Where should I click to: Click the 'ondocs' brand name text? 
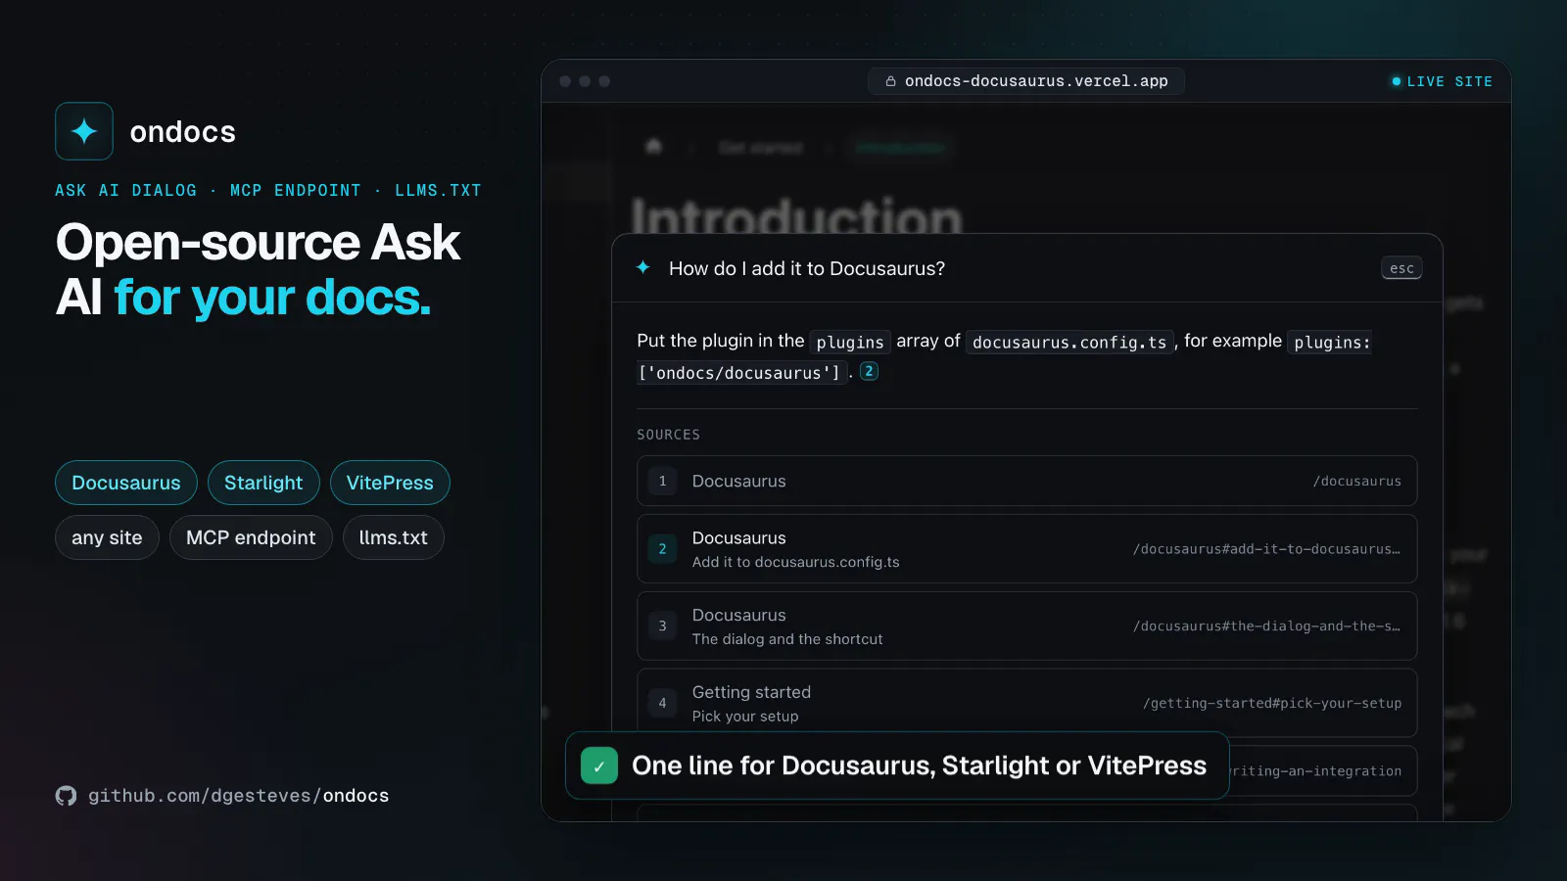click(x=183, y=132)
